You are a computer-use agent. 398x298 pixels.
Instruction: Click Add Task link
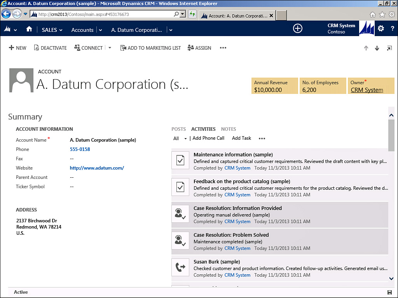point(241,138)
